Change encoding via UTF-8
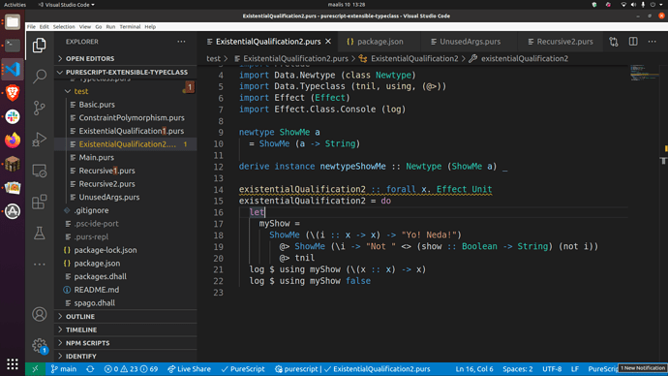This screenshot has width=668, height=376. [x=552, y=369]
